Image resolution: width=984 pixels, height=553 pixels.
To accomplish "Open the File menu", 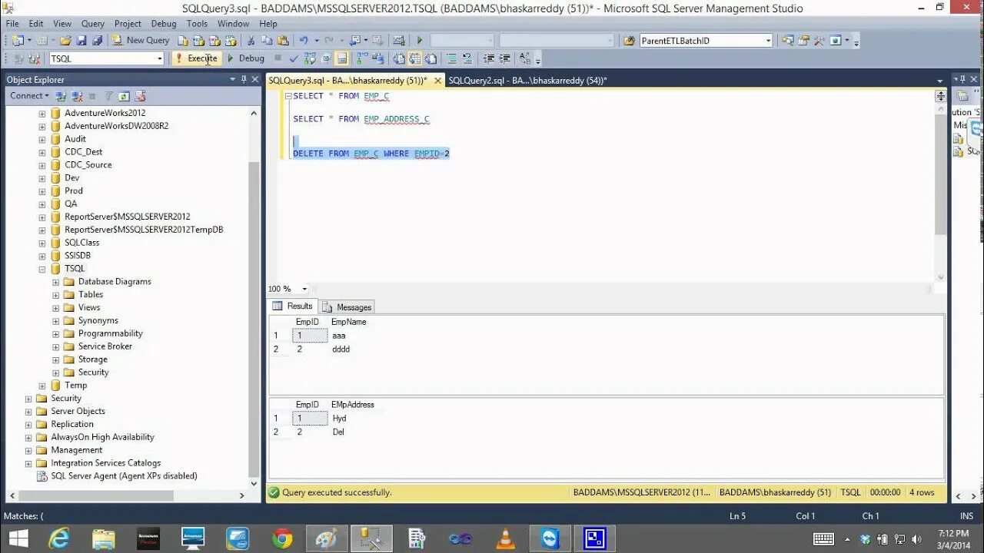I will [x=12, y=24].
